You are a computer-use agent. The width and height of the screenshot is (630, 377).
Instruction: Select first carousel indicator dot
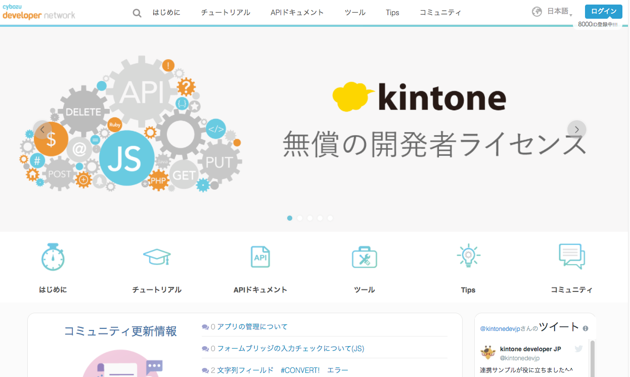tap(290, 218)
